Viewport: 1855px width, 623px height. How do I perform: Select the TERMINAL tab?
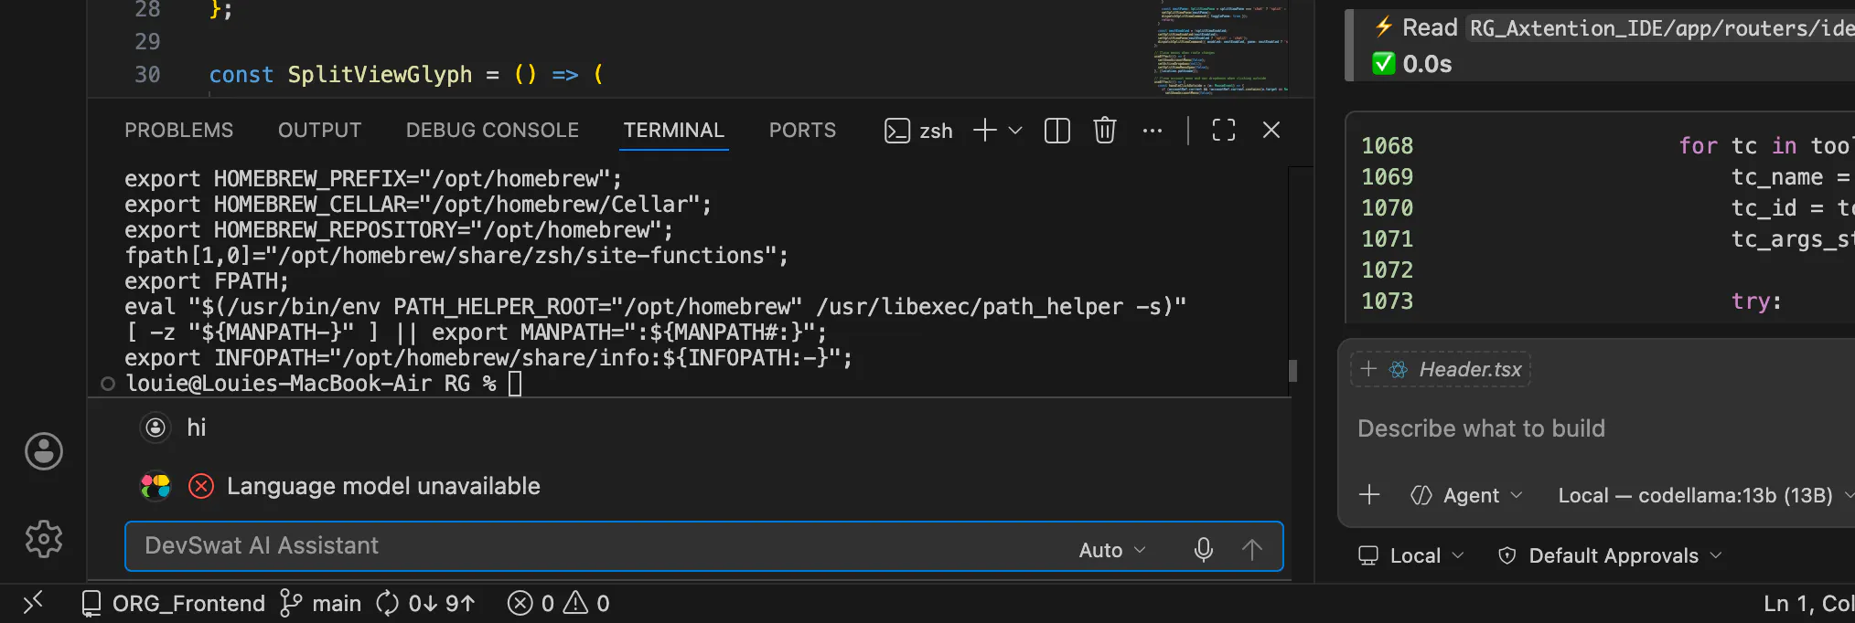(674, 131)
